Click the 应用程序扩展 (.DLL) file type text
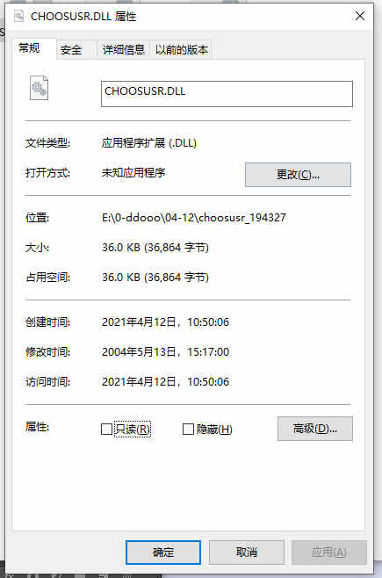The image size is (382, 578). 149,142
